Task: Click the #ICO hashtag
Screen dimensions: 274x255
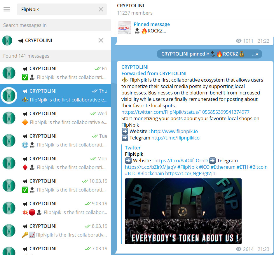Action: click(204, 167)
